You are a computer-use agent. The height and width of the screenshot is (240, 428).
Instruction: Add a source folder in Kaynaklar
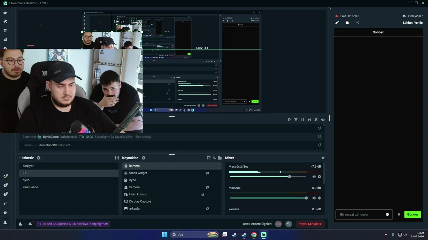click(220, 158)
